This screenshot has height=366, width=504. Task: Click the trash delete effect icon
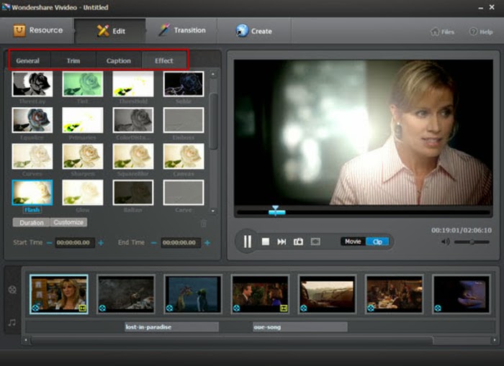(204, 223)
